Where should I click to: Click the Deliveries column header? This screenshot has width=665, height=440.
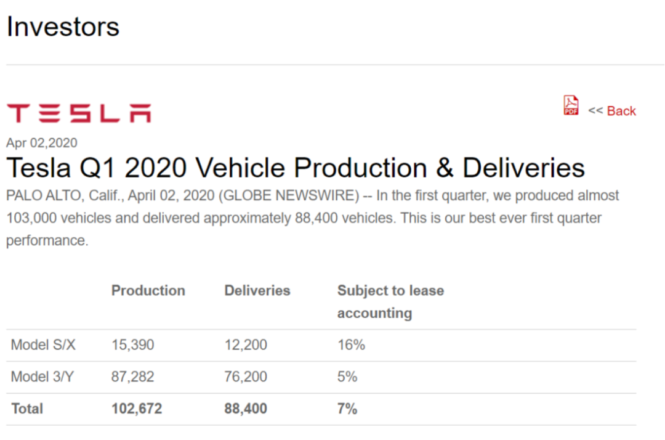click(257, 290)
